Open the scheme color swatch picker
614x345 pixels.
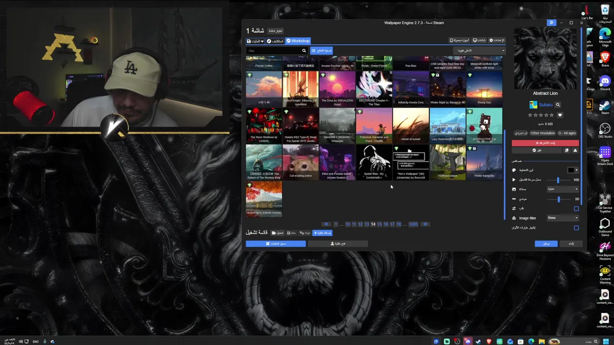click(x=573, y=170)
